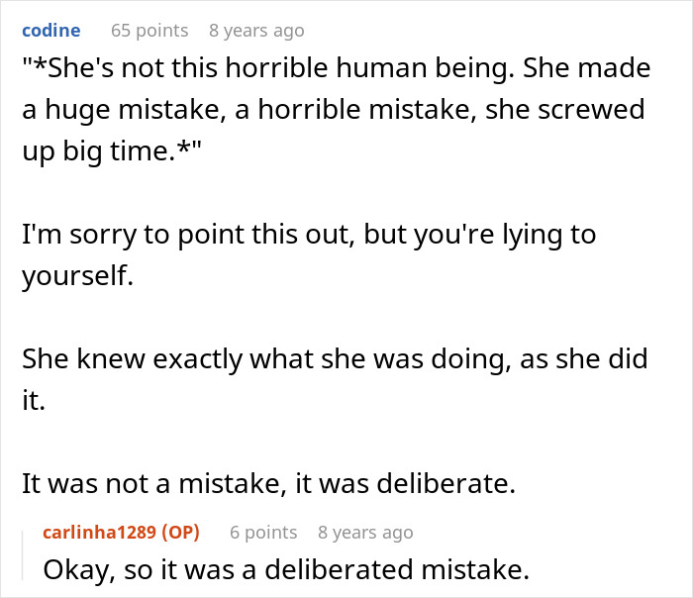Click the word "yourself."
Image resolution: width=693 pixels, height=598 pixels.
coord(78,276)
